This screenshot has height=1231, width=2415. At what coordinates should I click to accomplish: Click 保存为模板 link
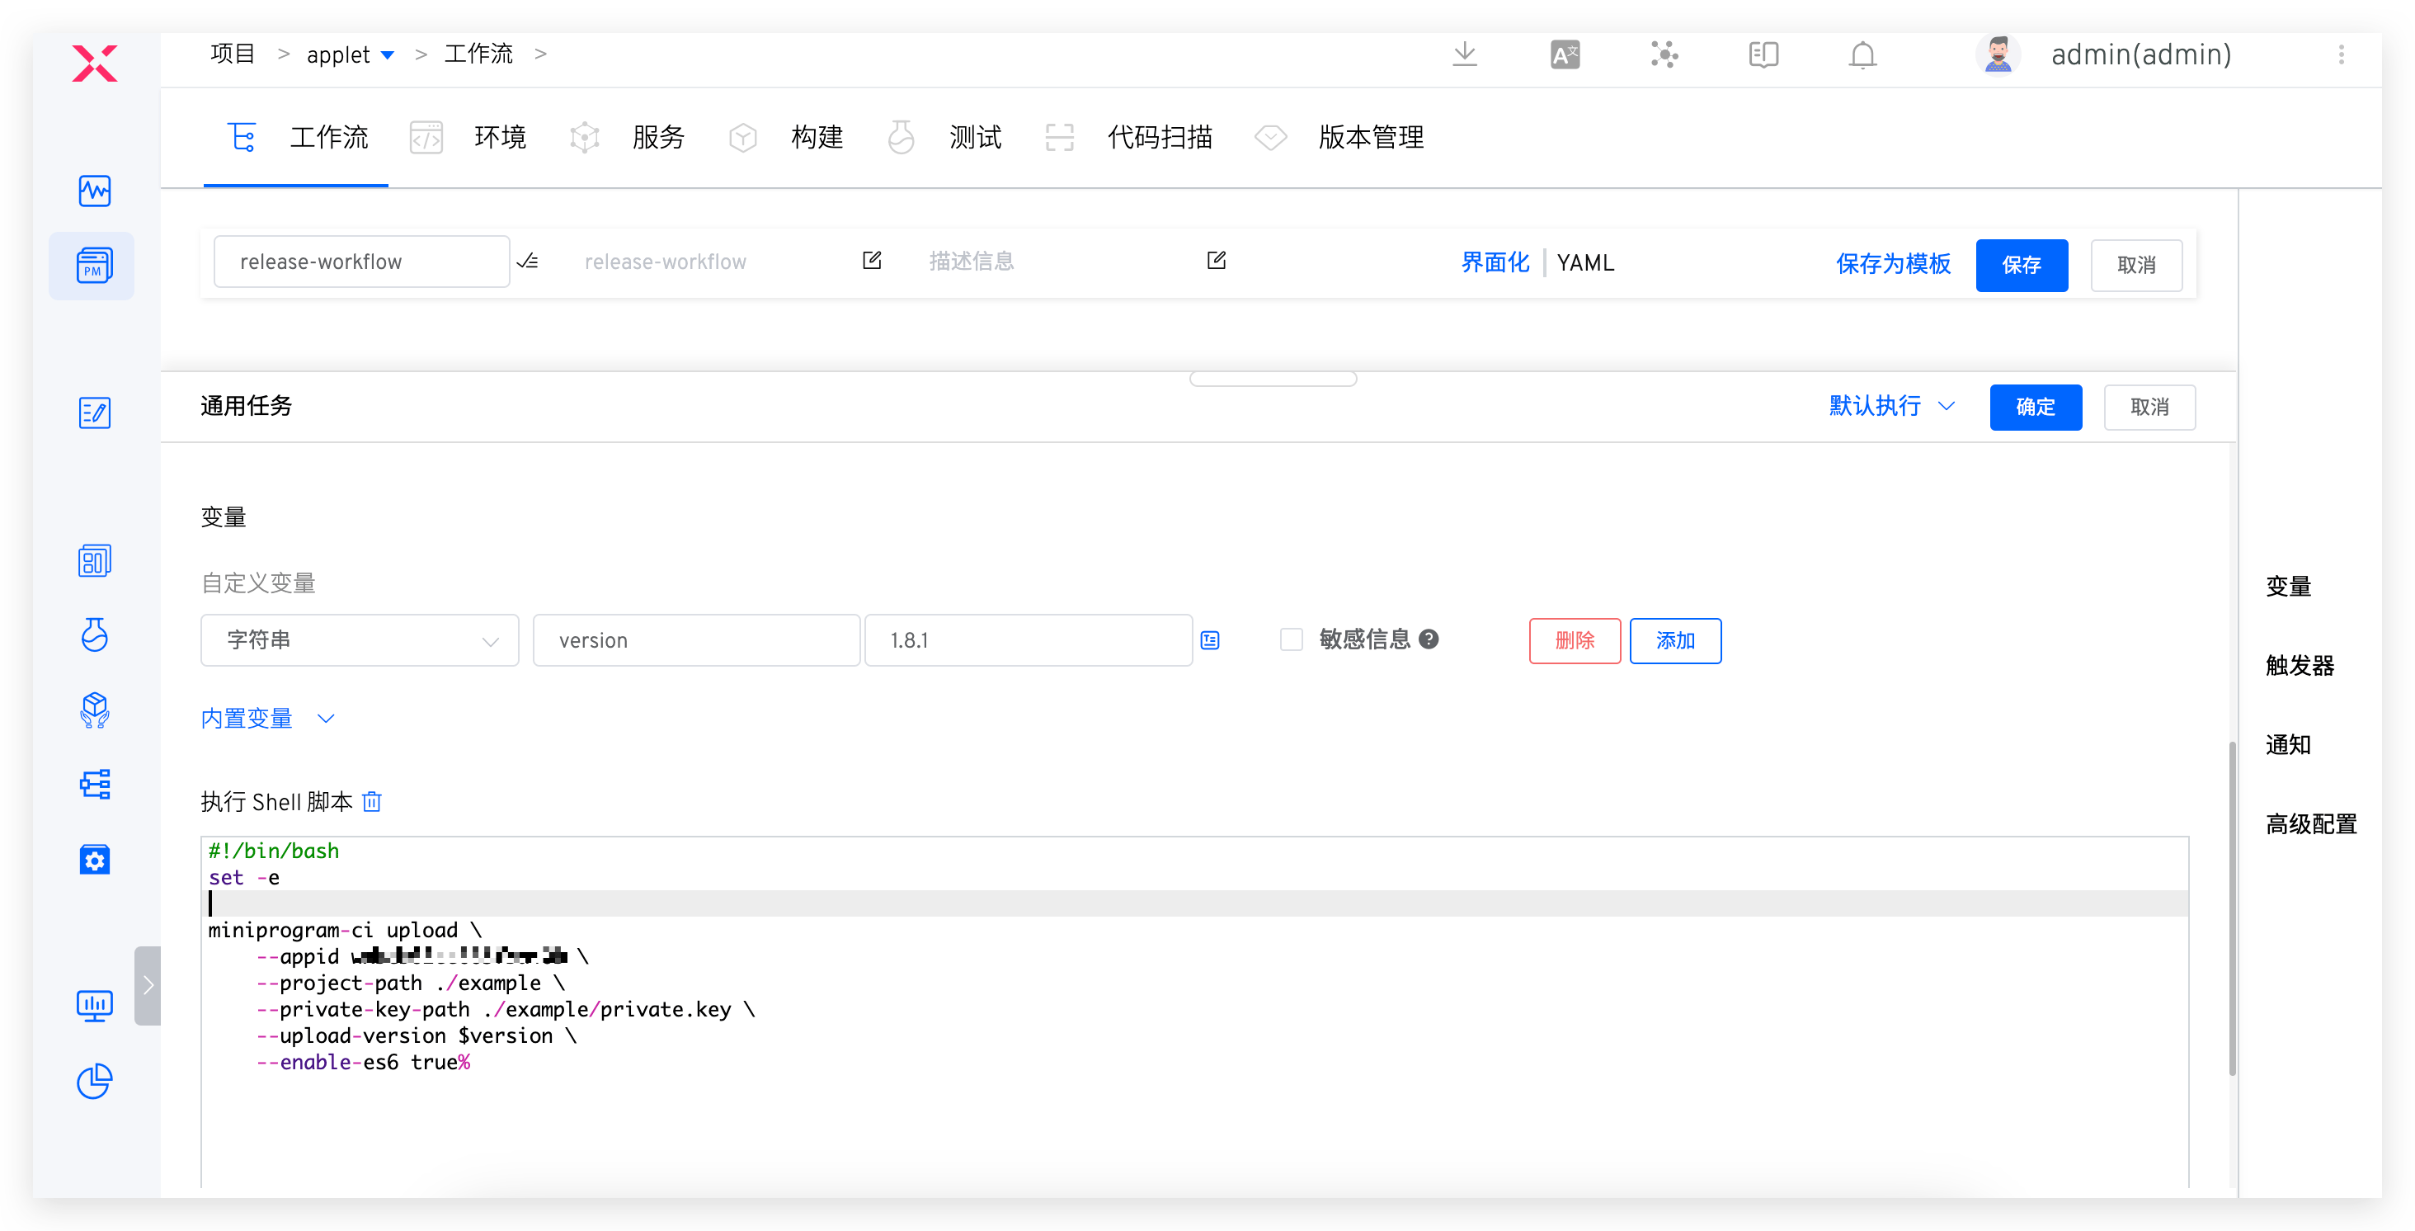pos(1893,263)
